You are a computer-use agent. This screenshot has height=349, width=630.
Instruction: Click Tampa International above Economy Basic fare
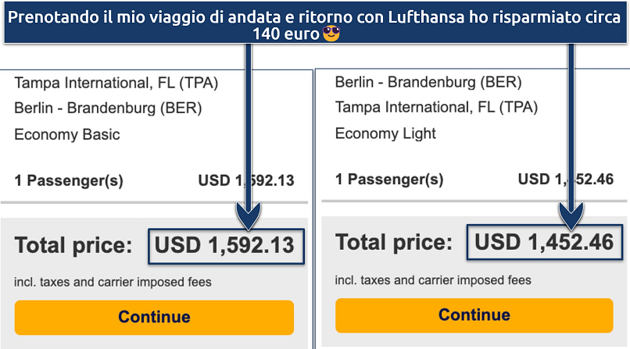(116, 83)
